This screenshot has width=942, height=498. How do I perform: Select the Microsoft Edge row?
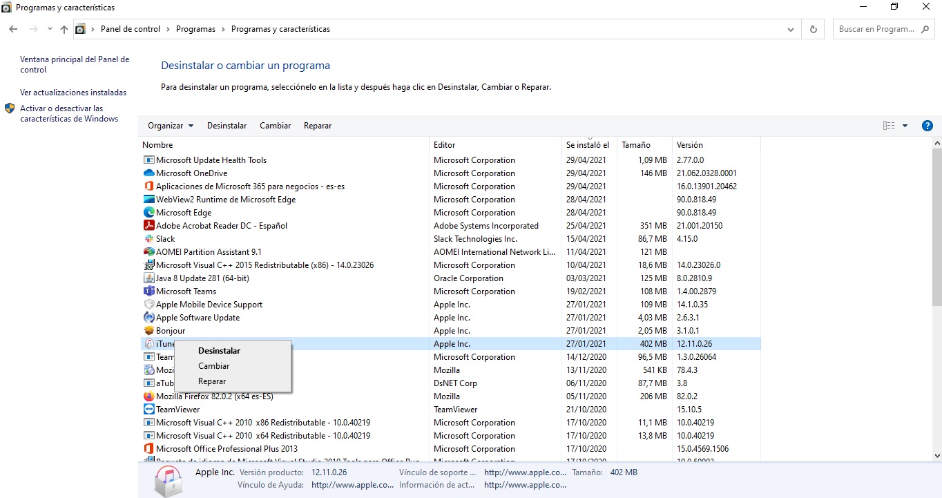pos(450,213)
